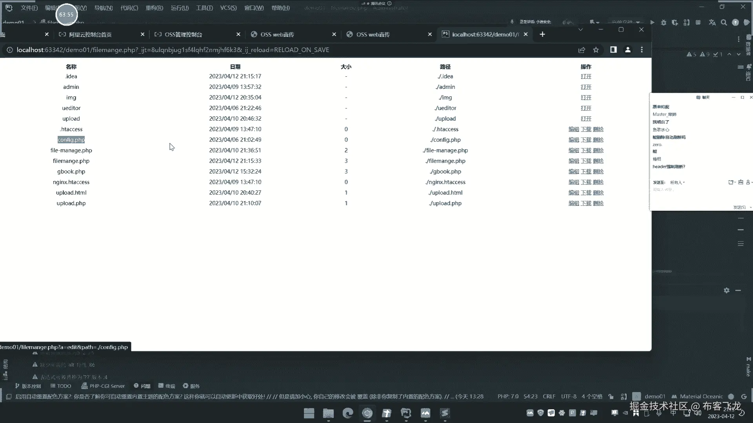Open the IDE search magnifier icon
The image size is (753, 423).
(724, 22)
